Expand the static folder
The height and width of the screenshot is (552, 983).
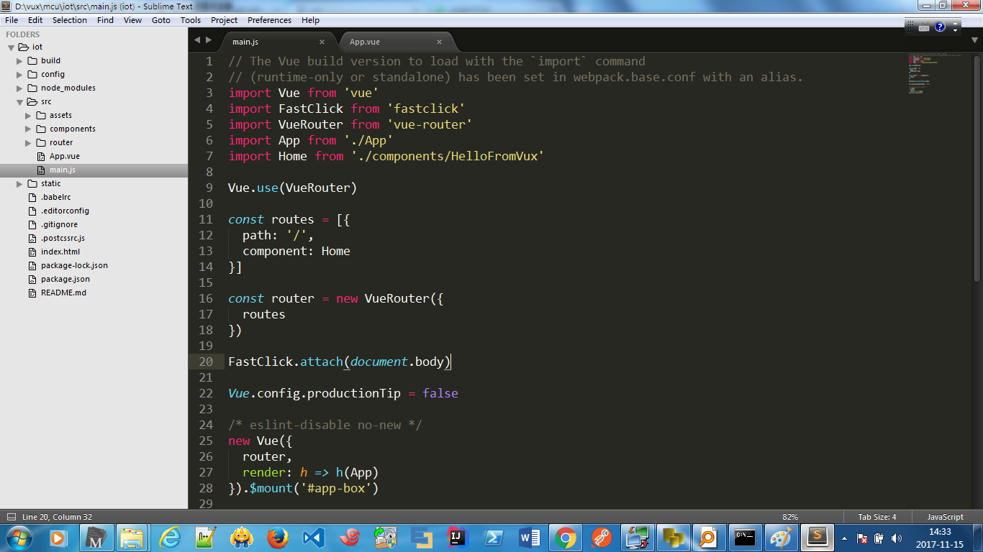tap(20, 184)
